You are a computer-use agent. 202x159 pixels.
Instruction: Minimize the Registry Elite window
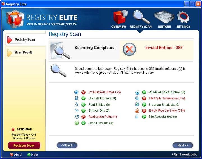[x=186, y=4]
